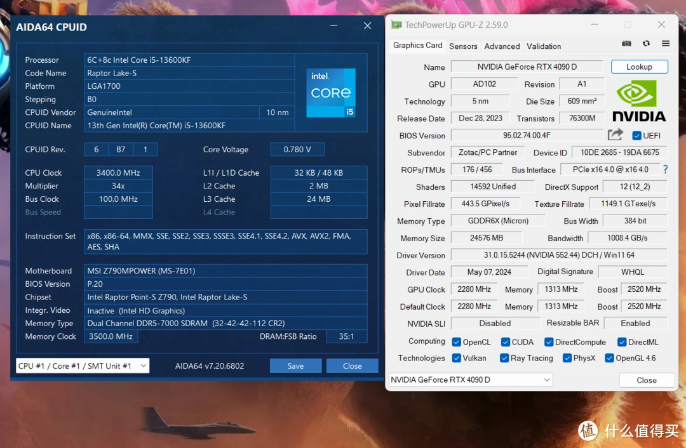The image size is (686, 448).
Task: Open the GPU-Z hamburger menu
Action: (x=665, y=44)
